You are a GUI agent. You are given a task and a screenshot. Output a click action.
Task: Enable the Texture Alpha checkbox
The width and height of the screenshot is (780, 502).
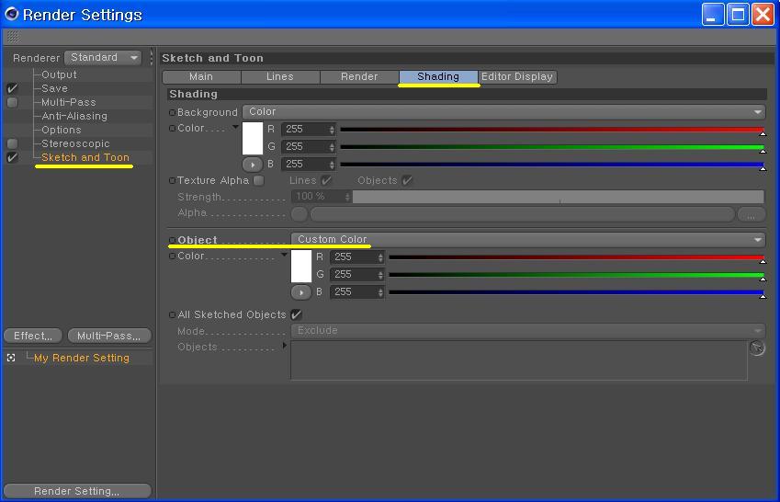(x=259, y=180)
